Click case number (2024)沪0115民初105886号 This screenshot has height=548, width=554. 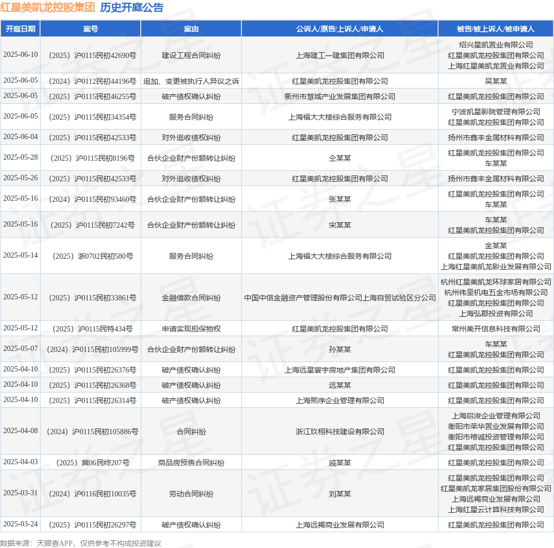point(93,432)
